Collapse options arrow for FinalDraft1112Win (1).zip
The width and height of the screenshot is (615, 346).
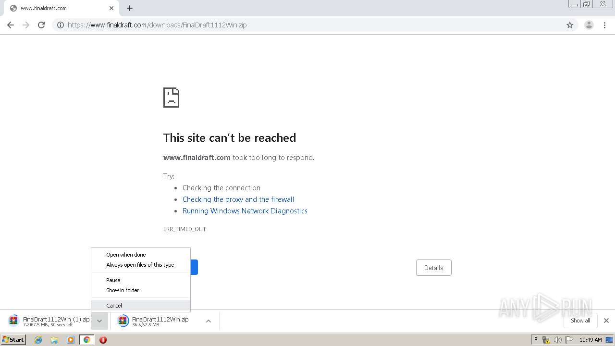(x=99, y=321)
